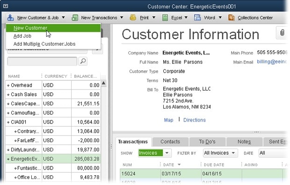Click the New Customer & Job icon
The image size is (290, 185).
(x=10, y=18)
